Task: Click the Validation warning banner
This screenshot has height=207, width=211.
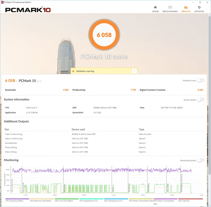Action: 104,71
